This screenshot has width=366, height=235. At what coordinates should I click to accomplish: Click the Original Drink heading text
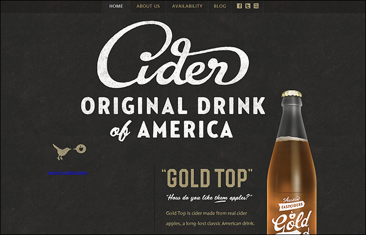click(x=173, y=106)
